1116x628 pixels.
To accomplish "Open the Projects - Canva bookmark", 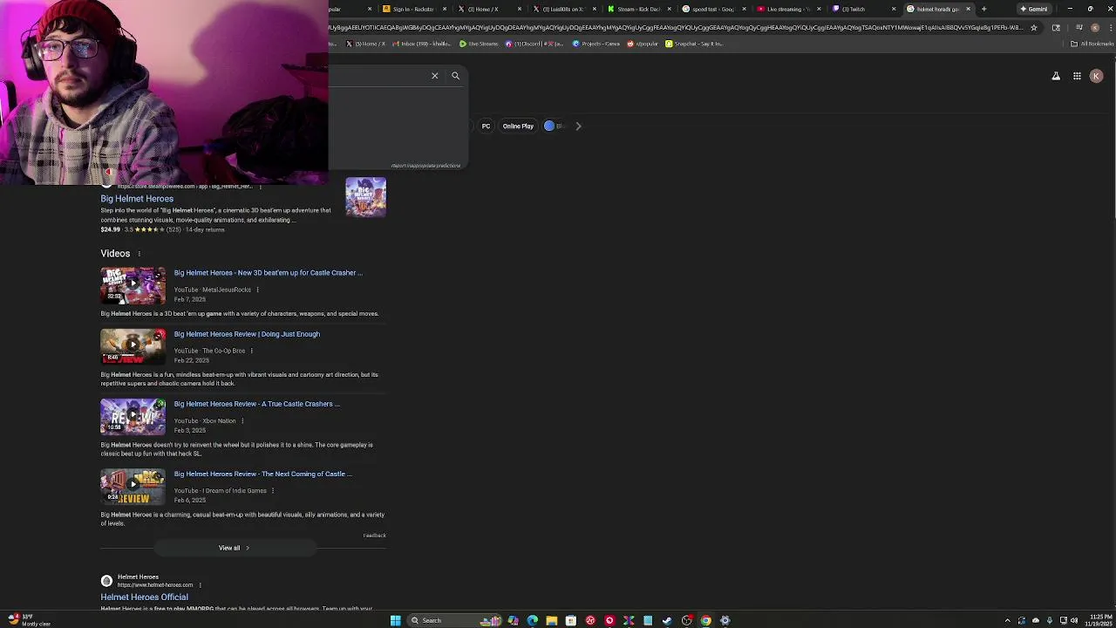I will (596, 44).
